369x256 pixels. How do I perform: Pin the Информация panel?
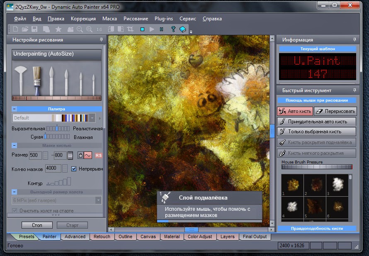click(354, 39)
